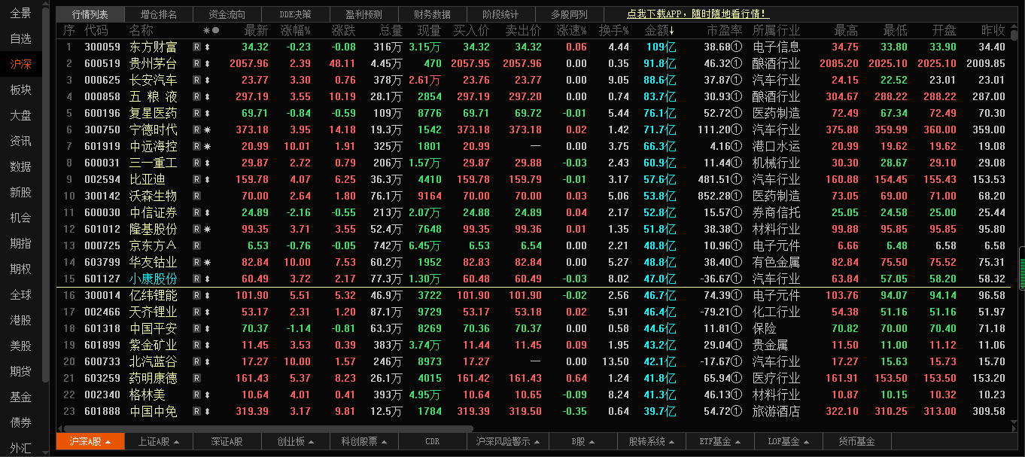The width and height of the screenshot is (1025, 457).
Task: Open 多股同列 tab
Action: pos(569,14)
